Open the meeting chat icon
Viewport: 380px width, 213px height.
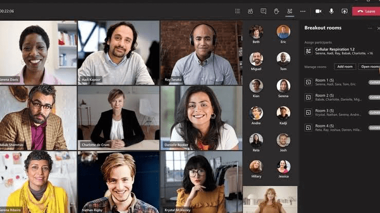(x=263, y=11)
